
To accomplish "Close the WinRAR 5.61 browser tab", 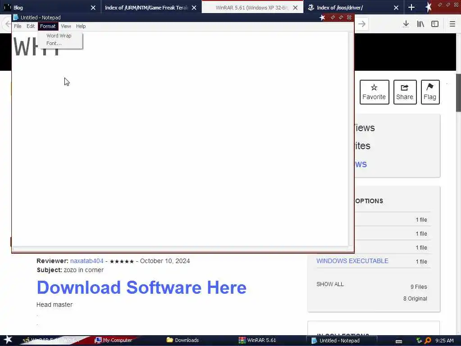I will (x=295, y=8).
